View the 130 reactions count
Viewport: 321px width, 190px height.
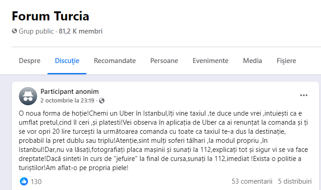pos(36,181)
